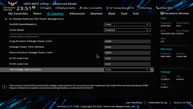
Task: Open the ReSize BAR option
Action: click(164, 8)
